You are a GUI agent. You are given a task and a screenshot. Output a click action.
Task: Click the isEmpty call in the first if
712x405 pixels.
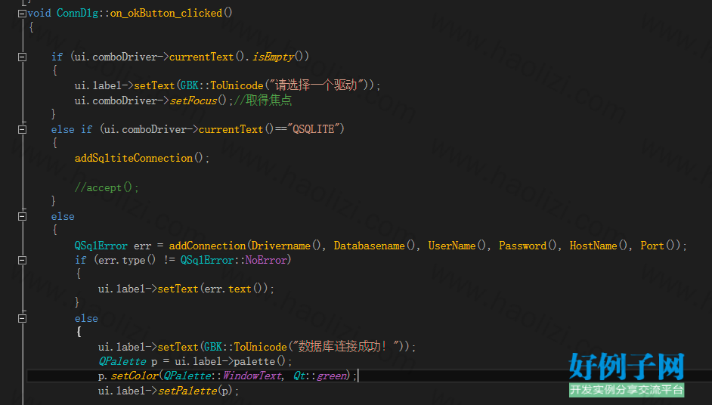[x=274, y=57]
